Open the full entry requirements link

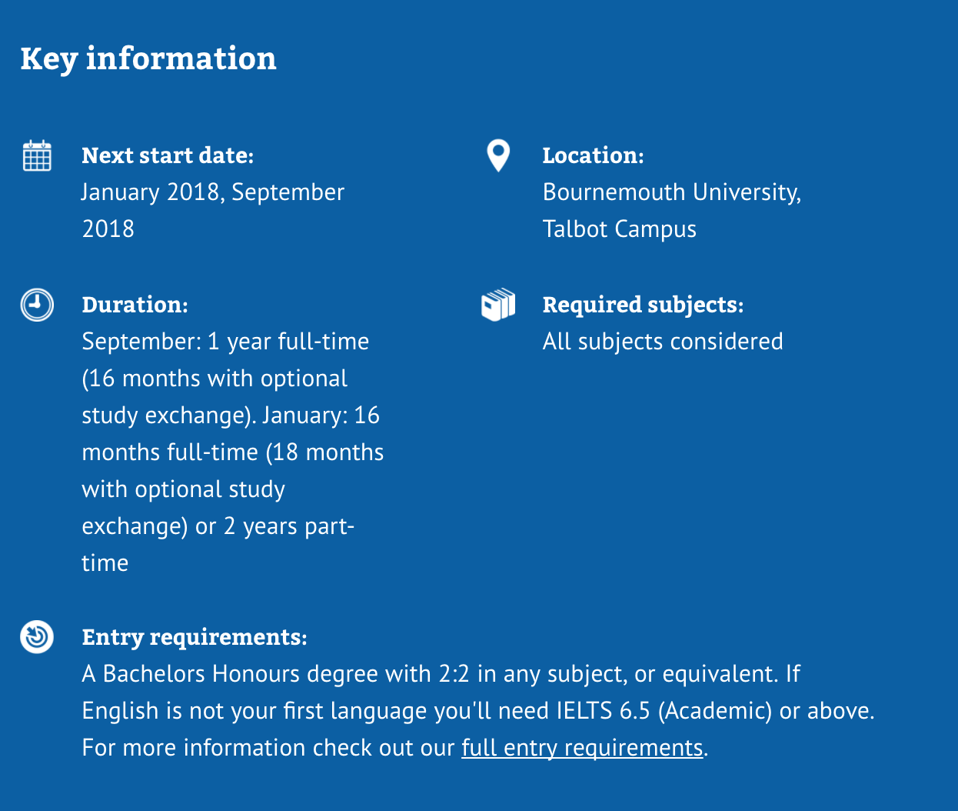tap(582, 748)
